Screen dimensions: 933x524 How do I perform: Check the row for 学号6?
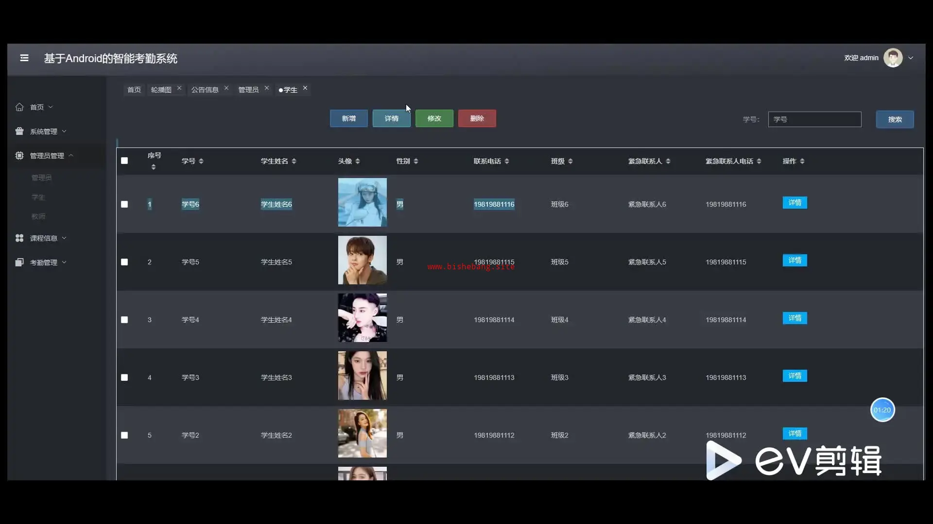(x=124, y=204)
